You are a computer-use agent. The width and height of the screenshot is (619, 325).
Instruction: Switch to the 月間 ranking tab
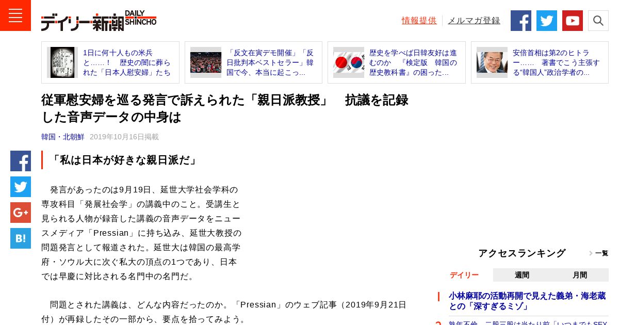(580, 275)
